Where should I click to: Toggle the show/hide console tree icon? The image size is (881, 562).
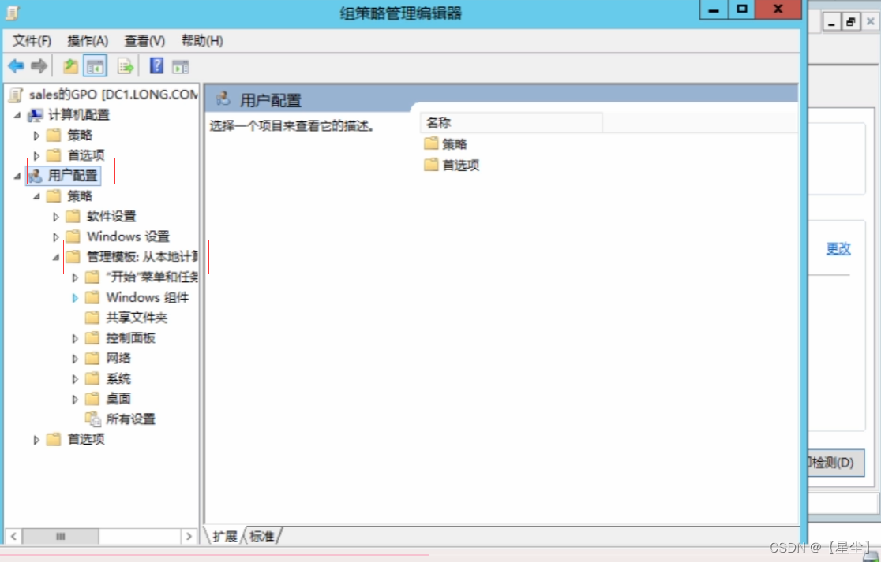pos(95,66)
